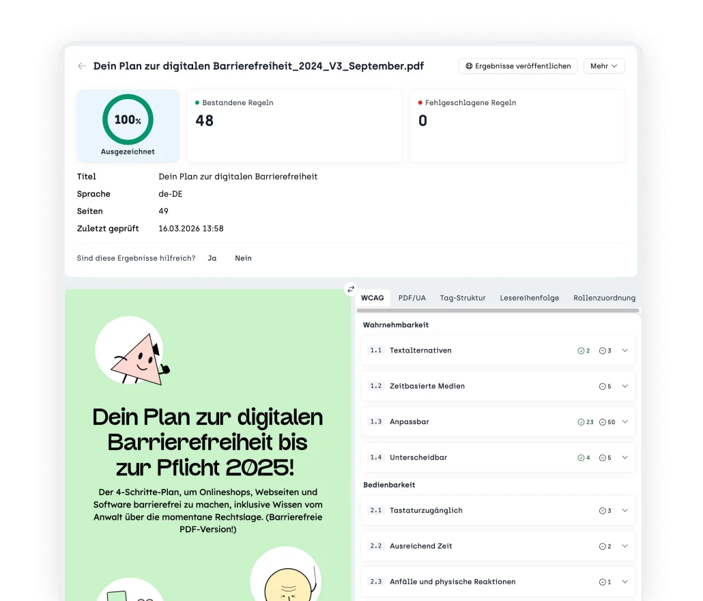Screen dimensions: 703x601
Task: Click the failed rules number 0
Action: tap(422, 121)
